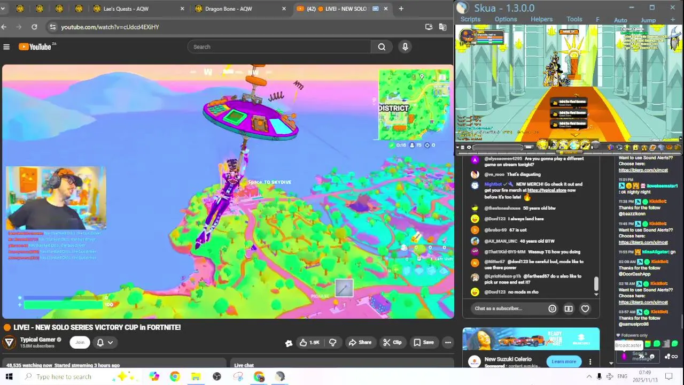
Task: Click Learn more on Suzuki Celerio ad
Action: 564,361
